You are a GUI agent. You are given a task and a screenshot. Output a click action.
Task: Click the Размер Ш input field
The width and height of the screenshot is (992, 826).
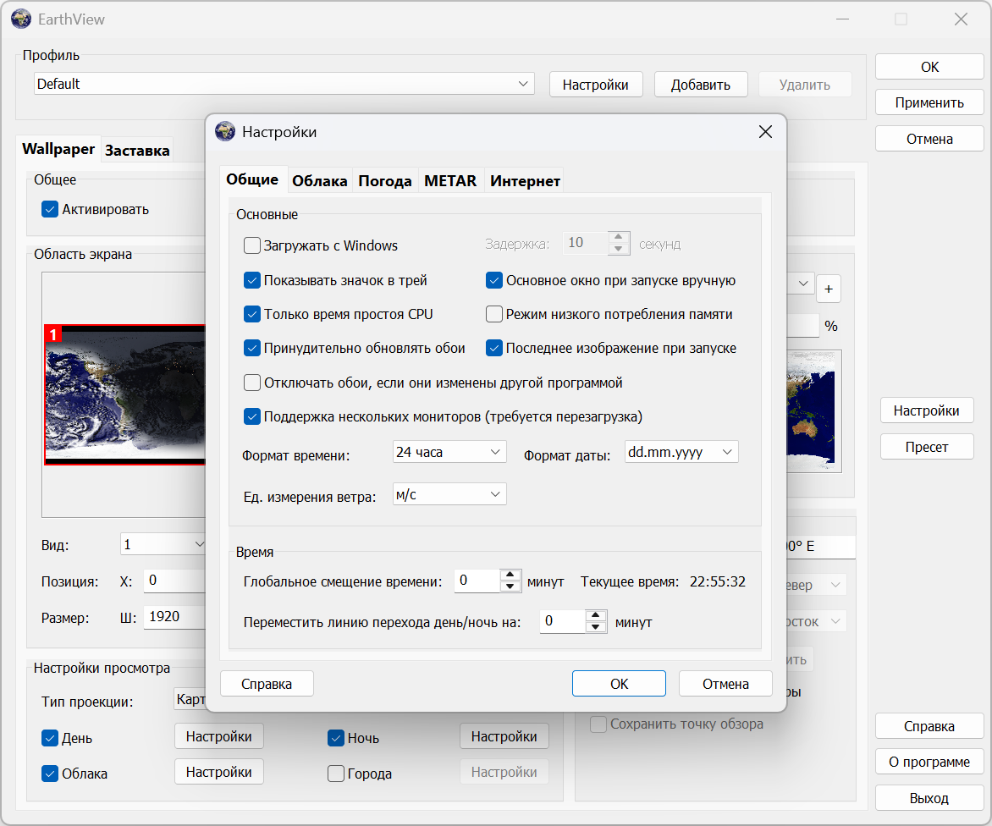[x=174, y=617]
